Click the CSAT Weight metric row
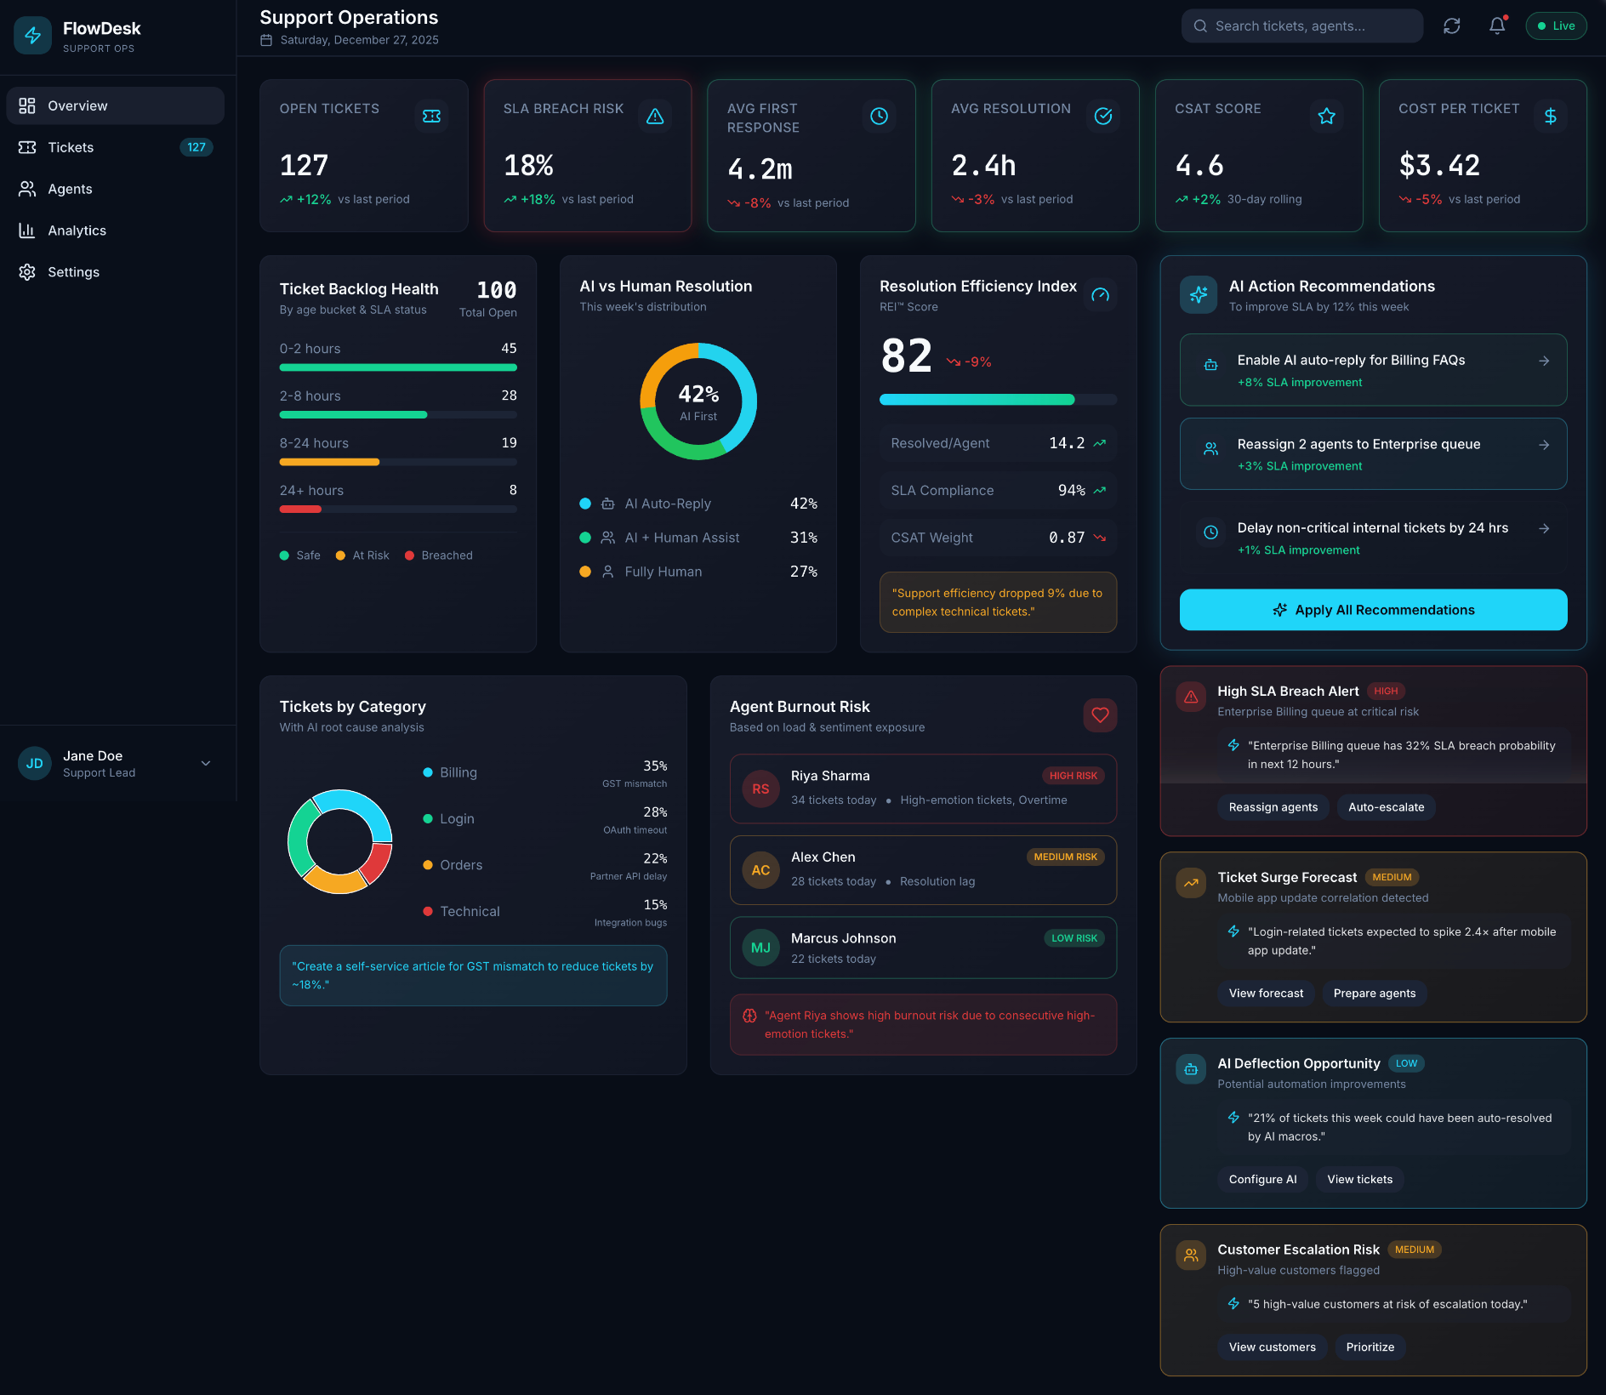Image resolution: width=1606 pixels, height=1395 pixels. click(998, 538)
